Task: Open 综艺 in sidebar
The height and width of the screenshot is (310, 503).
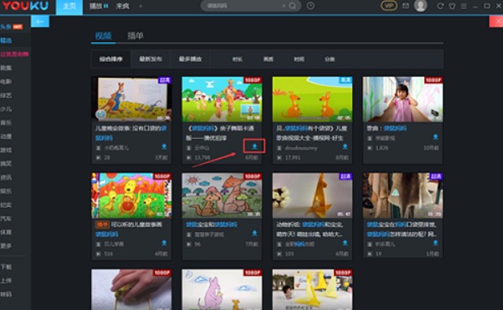Action: 7,96
